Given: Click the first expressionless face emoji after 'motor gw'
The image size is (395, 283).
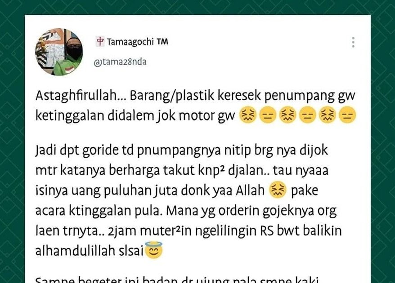Looking at the screenshot, I should pos(267,115).
